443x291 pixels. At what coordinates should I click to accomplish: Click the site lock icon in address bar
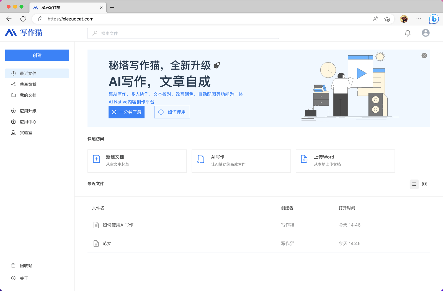[x=40, y=19]
